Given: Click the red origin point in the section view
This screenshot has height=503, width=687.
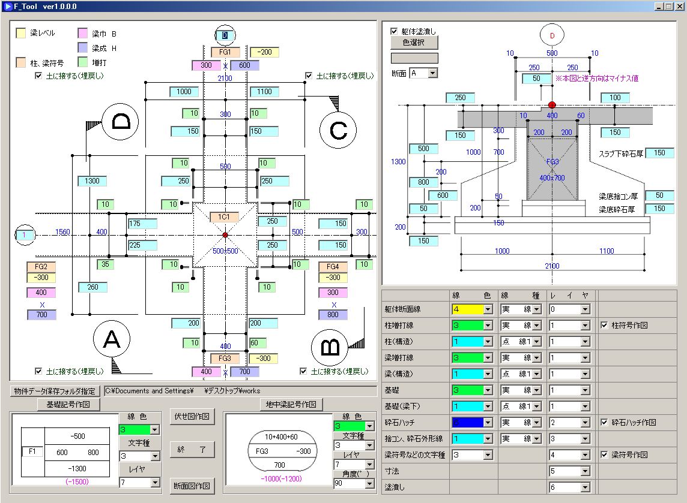Looking at the screenshot, I should pos(552,105).
